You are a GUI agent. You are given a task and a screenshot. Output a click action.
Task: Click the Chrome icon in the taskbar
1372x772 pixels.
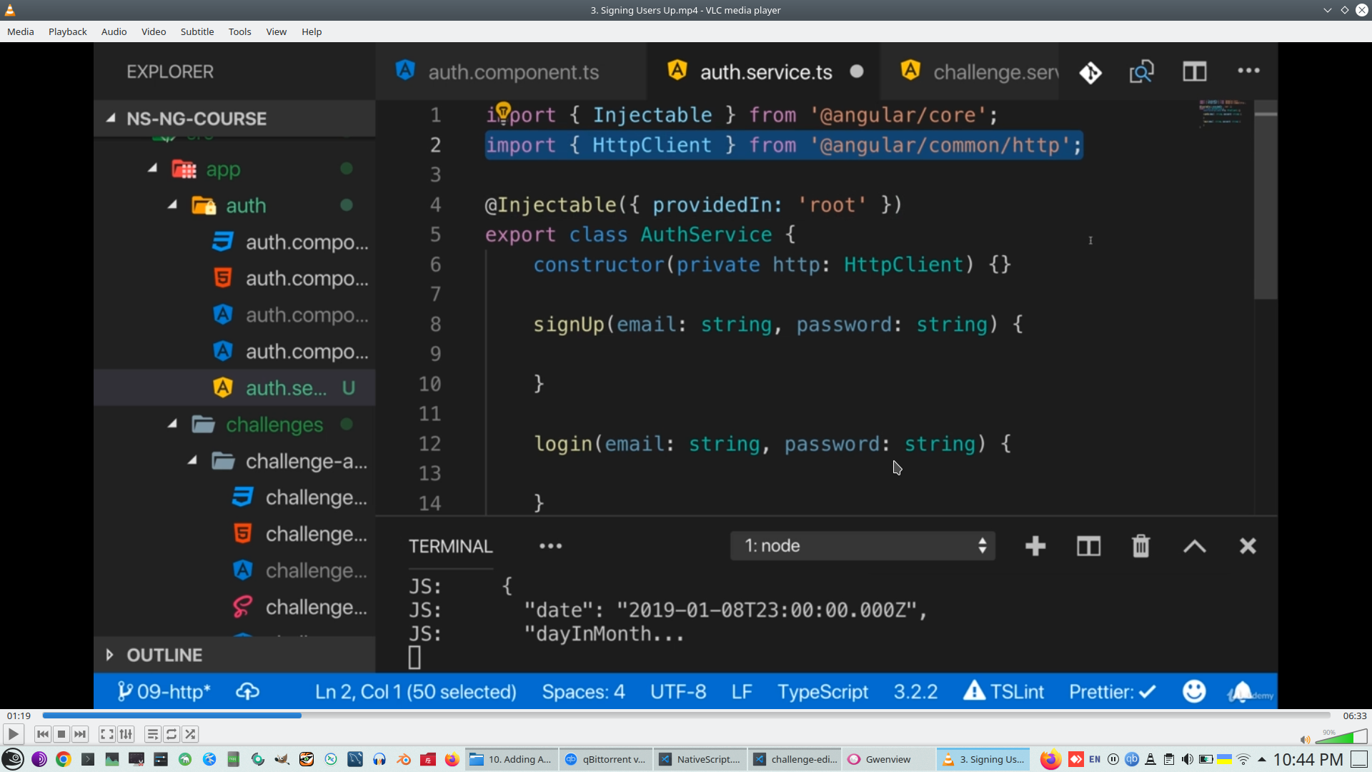click(64, 759)
